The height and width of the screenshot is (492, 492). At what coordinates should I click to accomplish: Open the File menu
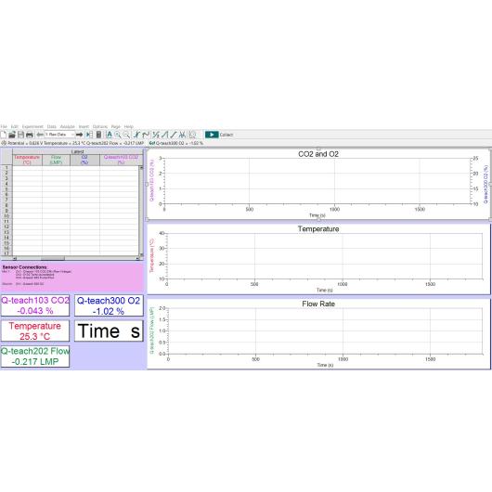coord(4,126)
